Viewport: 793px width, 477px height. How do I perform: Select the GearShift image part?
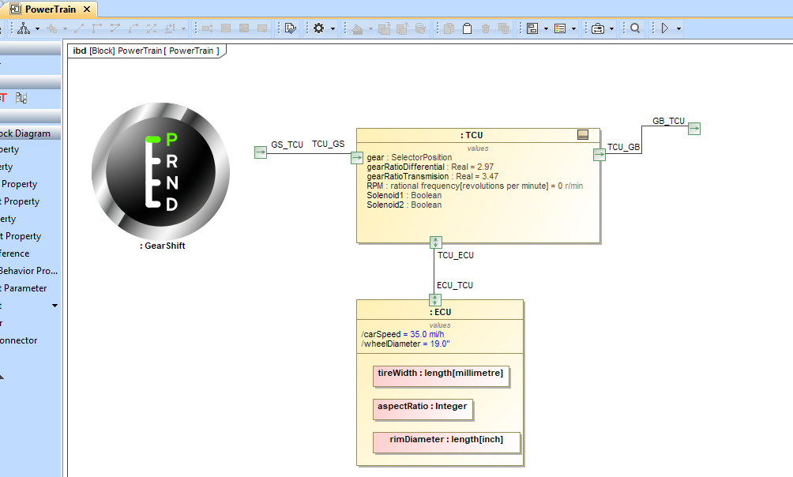[160, 171]
